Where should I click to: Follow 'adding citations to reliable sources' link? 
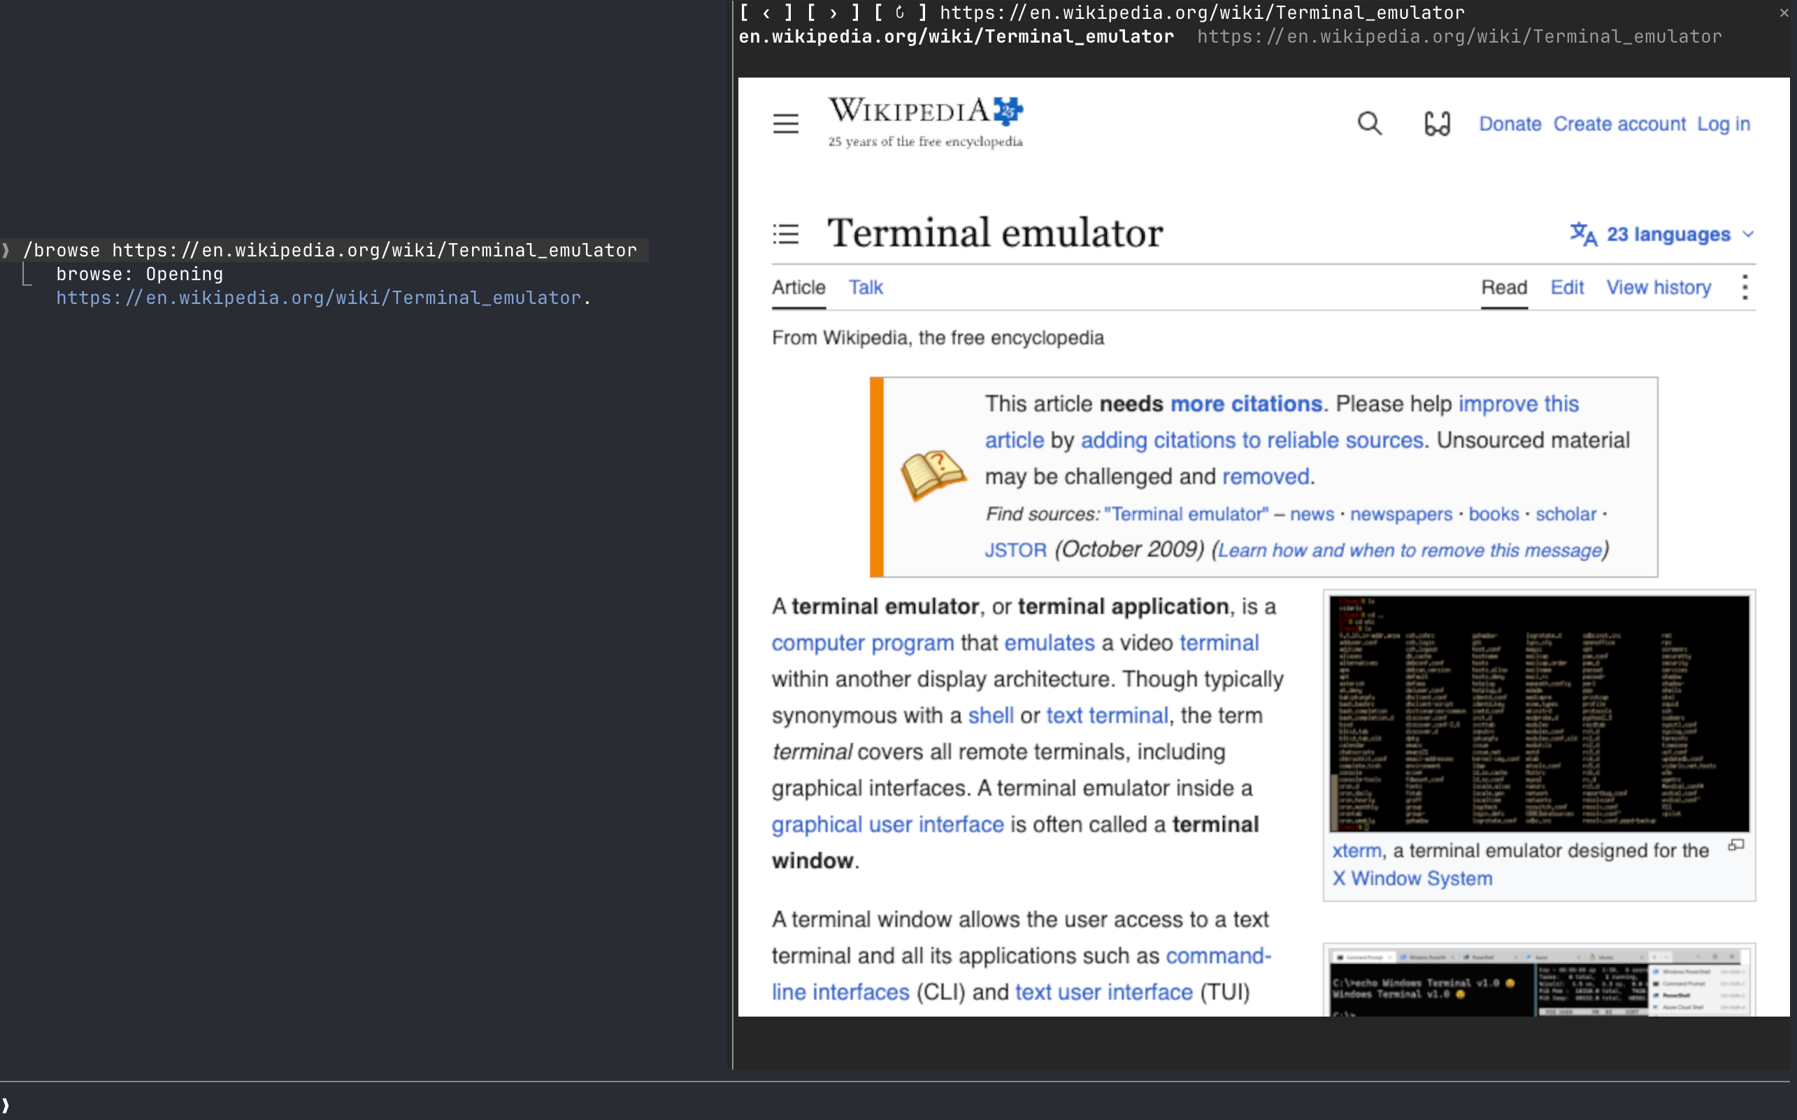pyautogui.click(x=1252, y=440)
